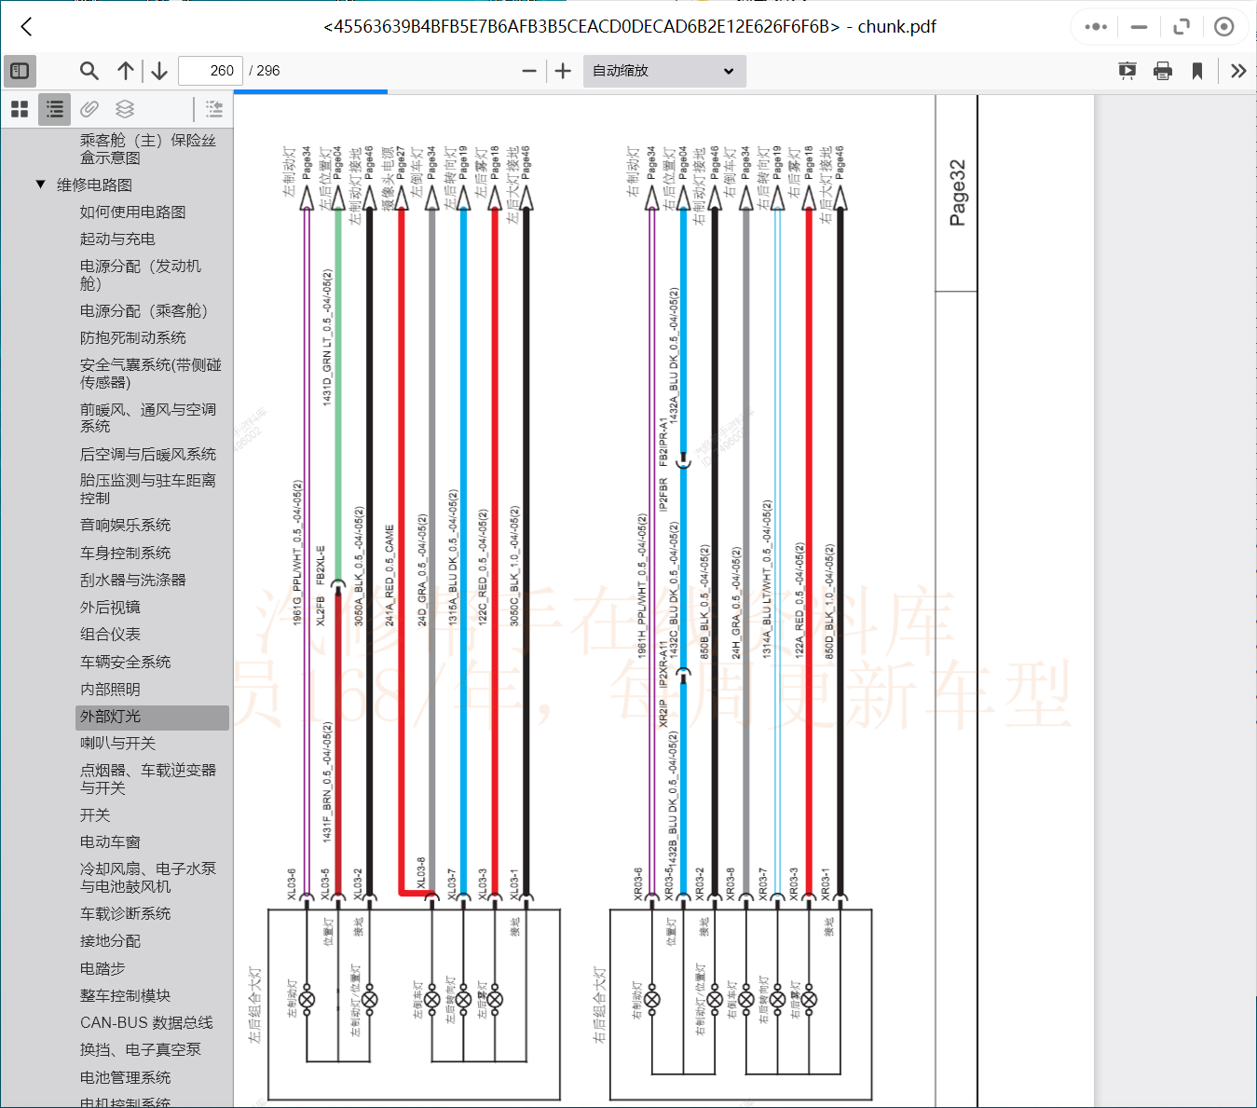Image resolution: width=1257 pixels, height=1108 pixels.
Task: Zoom in using the plus icon
Action: pos(562,70)
